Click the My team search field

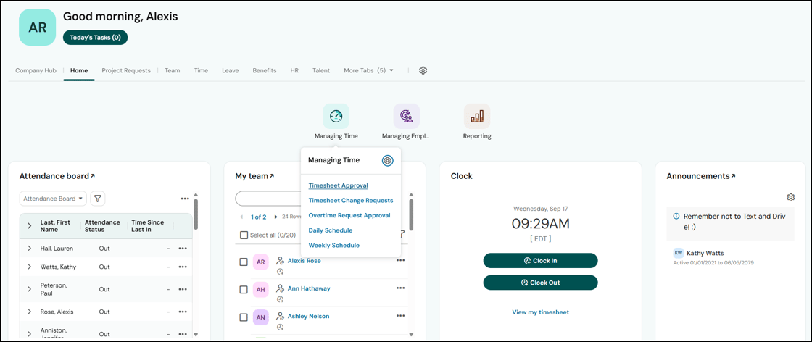pyautogui.click(x=268, y=199)
